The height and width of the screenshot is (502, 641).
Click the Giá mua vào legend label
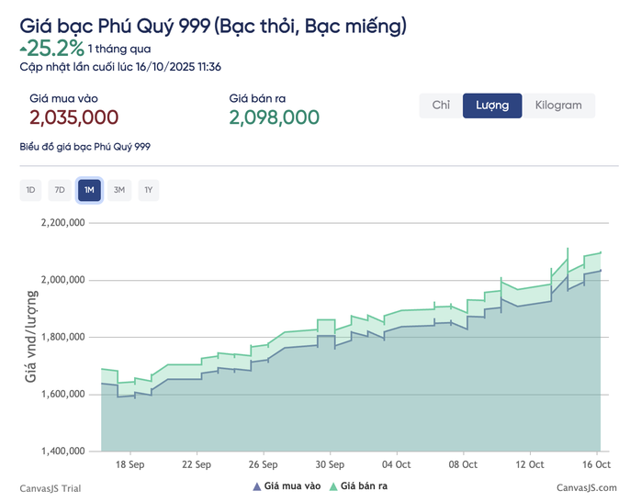click(292, 486)
